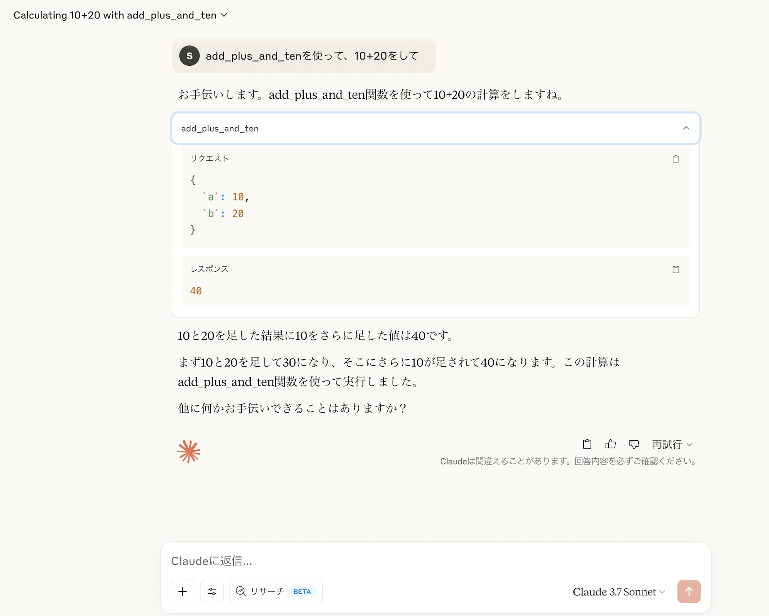Toggle the リサーチ BETA mode
The height and width of the screenshot is (616, 769).
(x=276, y=591)
